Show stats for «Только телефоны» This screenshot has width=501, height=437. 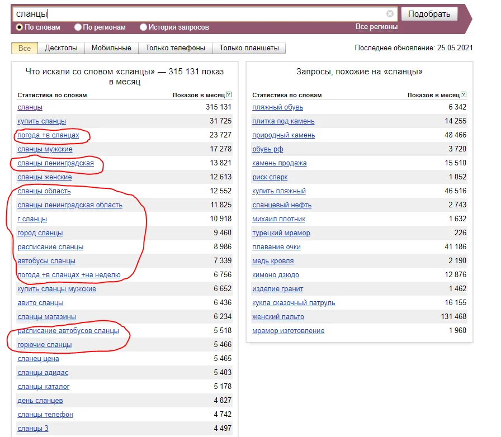(176, 48)
